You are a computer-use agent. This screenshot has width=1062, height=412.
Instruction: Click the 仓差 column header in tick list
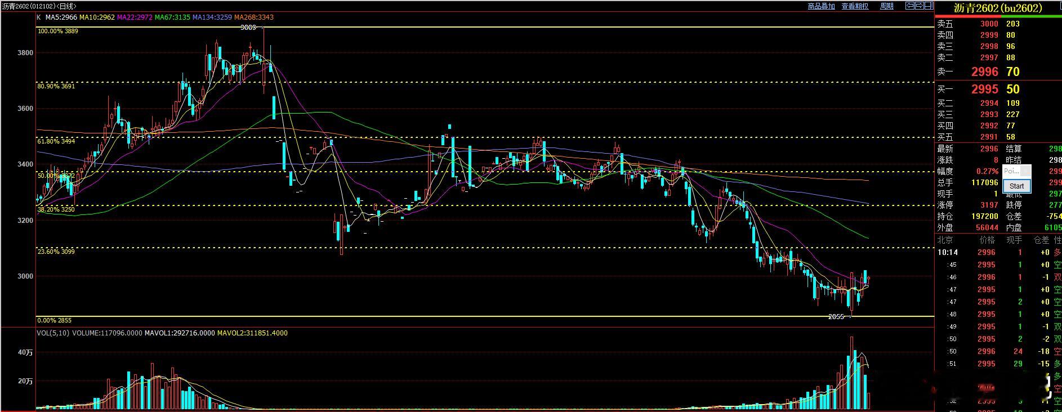pos(1041,240)
